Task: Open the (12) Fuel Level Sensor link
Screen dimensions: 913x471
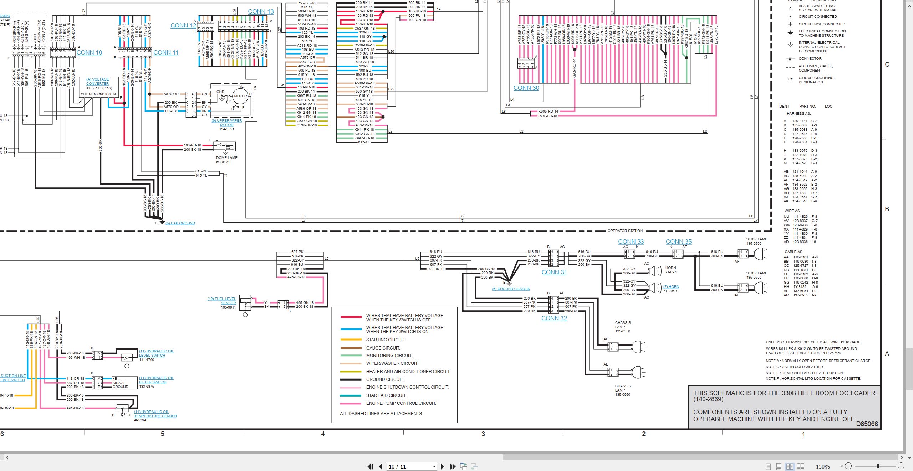Action: 221,301
